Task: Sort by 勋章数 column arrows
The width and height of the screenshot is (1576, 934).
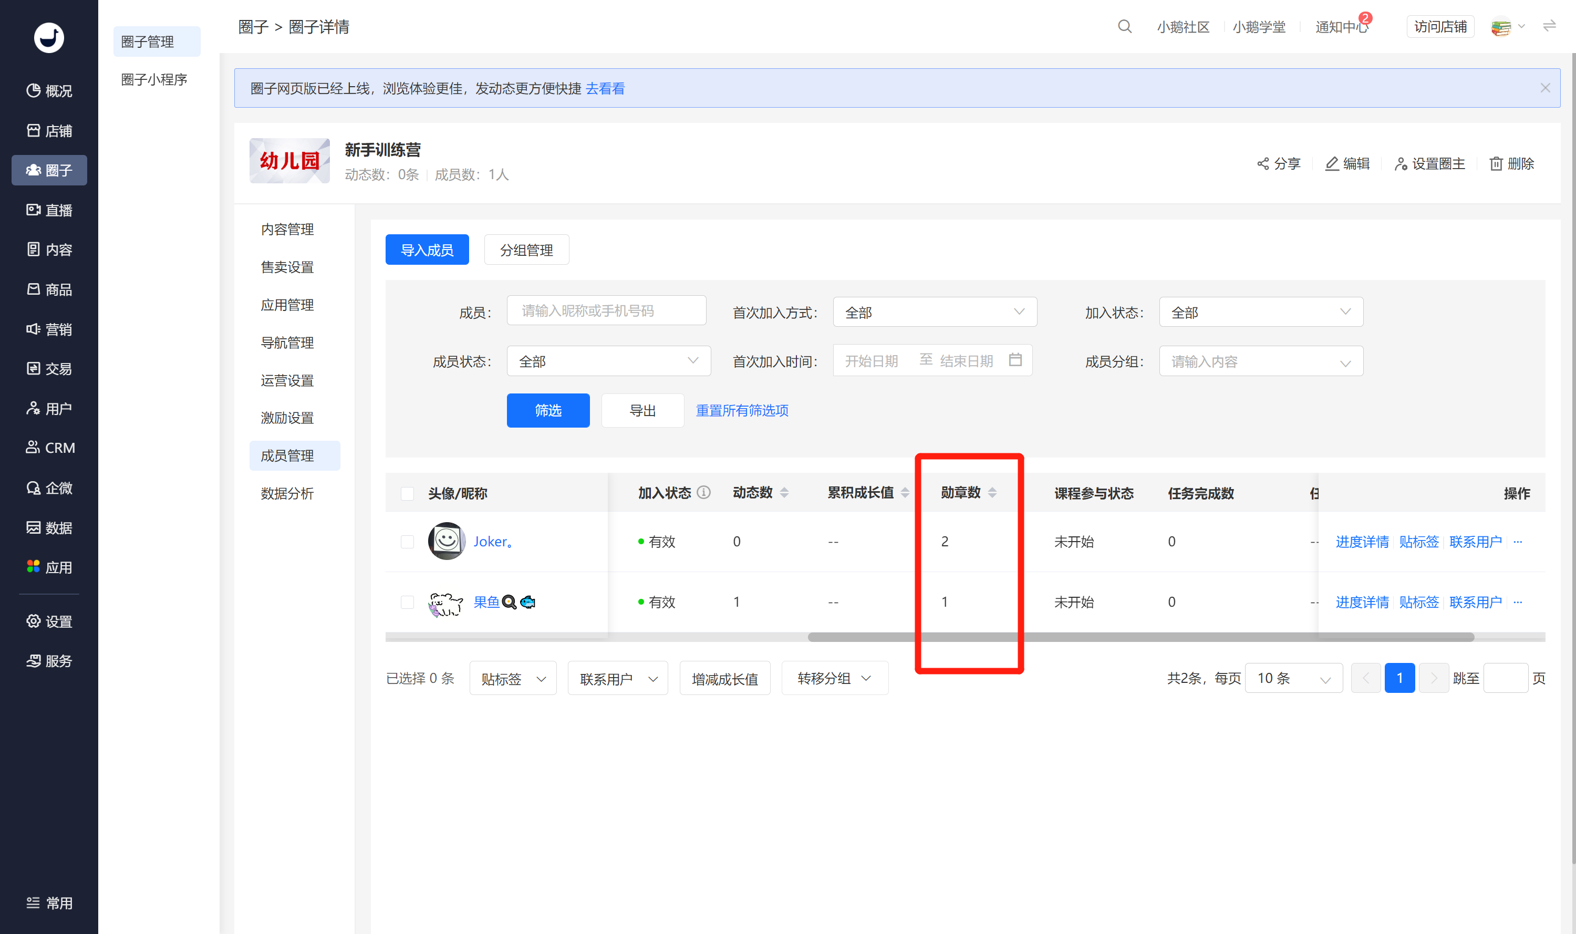Action: (x=992, y=492)
